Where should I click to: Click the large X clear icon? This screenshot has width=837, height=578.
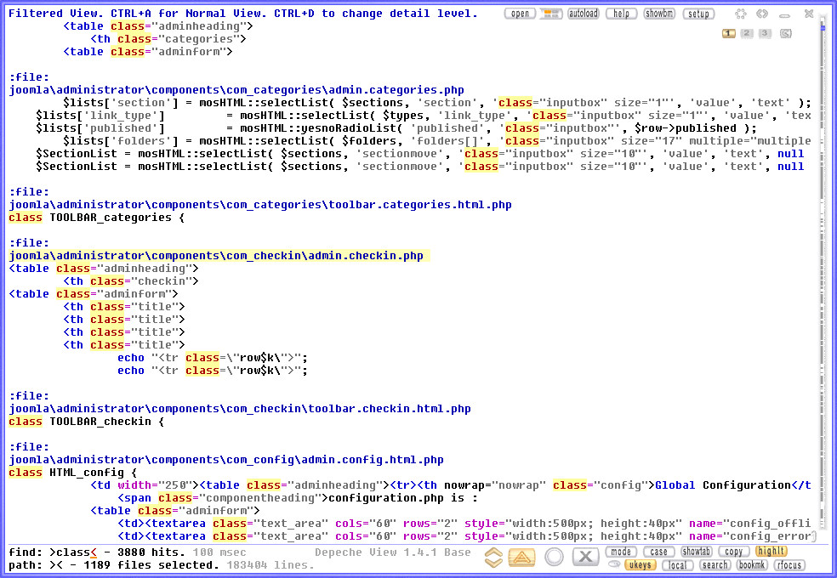(585, 558)
